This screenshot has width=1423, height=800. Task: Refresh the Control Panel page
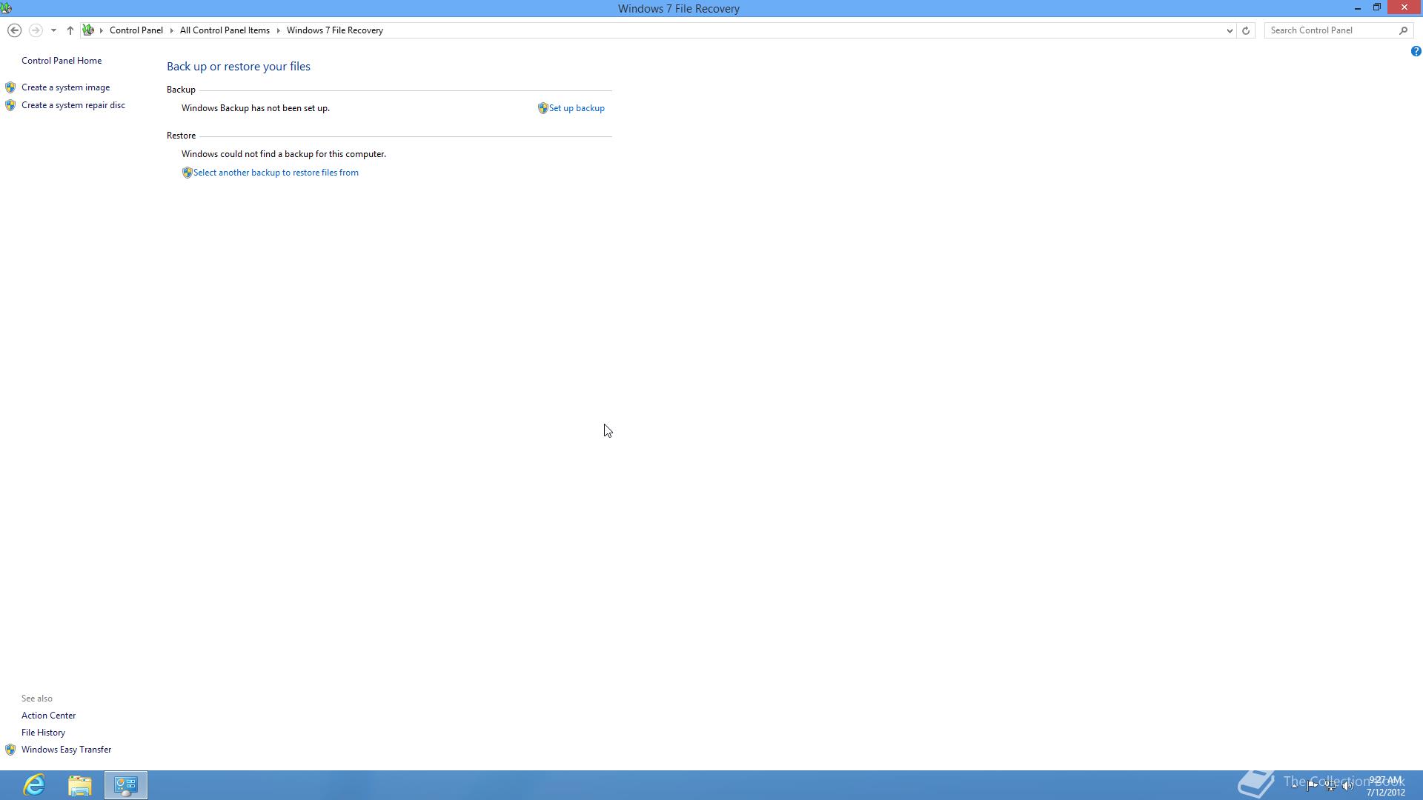point(1246,30)
